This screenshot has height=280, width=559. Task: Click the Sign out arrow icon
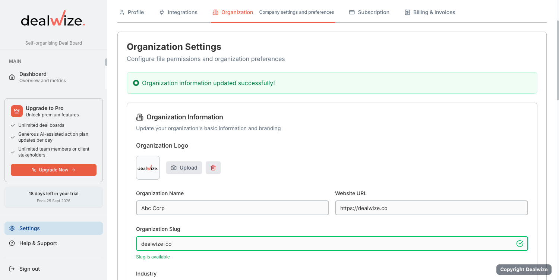pos(12,269)
